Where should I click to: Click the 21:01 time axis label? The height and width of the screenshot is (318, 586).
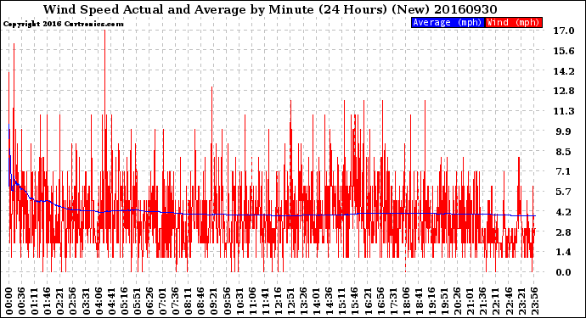pos(470,301)
